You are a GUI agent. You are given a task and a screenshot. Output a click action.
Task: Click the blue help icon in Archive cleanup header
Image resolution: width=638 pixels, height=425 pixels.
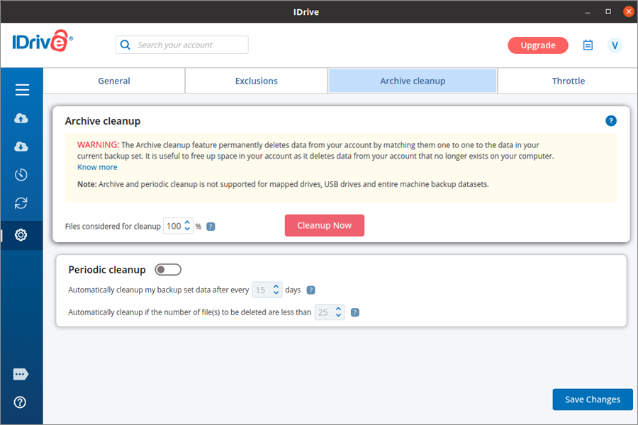tap(610, 121)
